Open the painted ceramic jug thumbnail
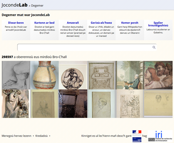This screenshot has width=174, height=143. tap(44, 75)
